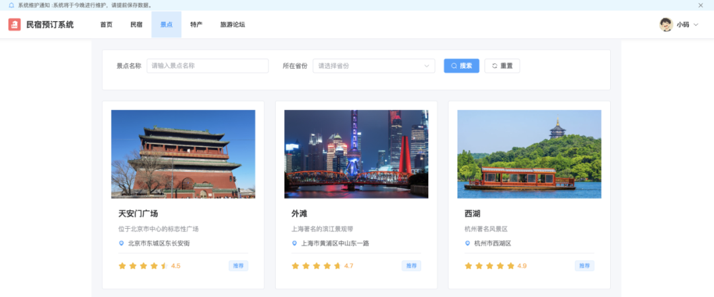Click the half star of 天安门广场 rating

(165, 265)
